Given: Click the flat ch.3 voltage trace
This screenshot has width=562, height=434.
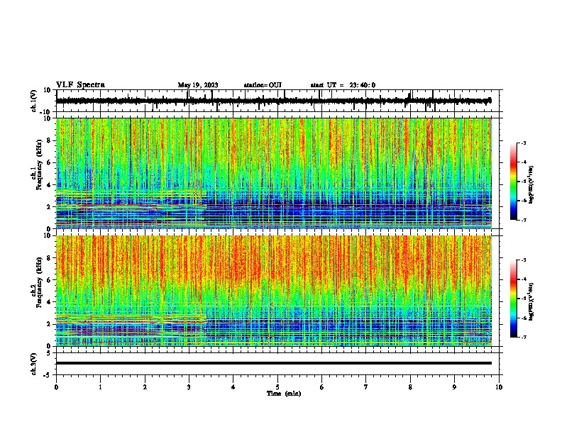Looking at the screenshot, I should click(274, 363).
